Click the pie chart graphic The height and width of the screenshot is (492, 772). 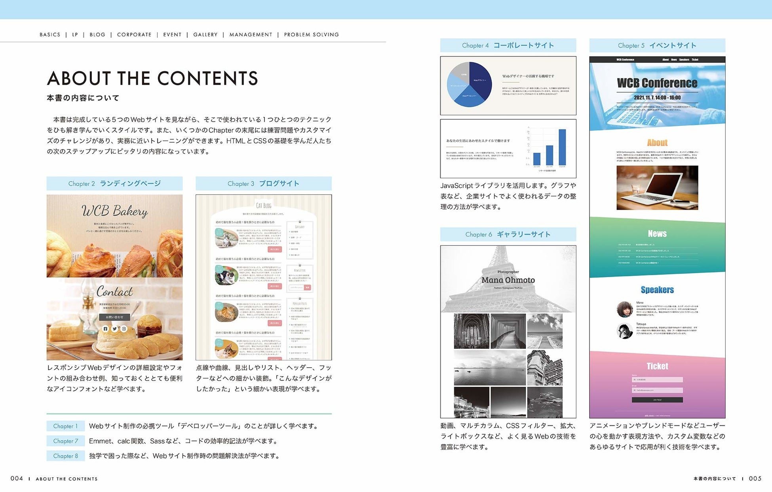coord(469,84)
